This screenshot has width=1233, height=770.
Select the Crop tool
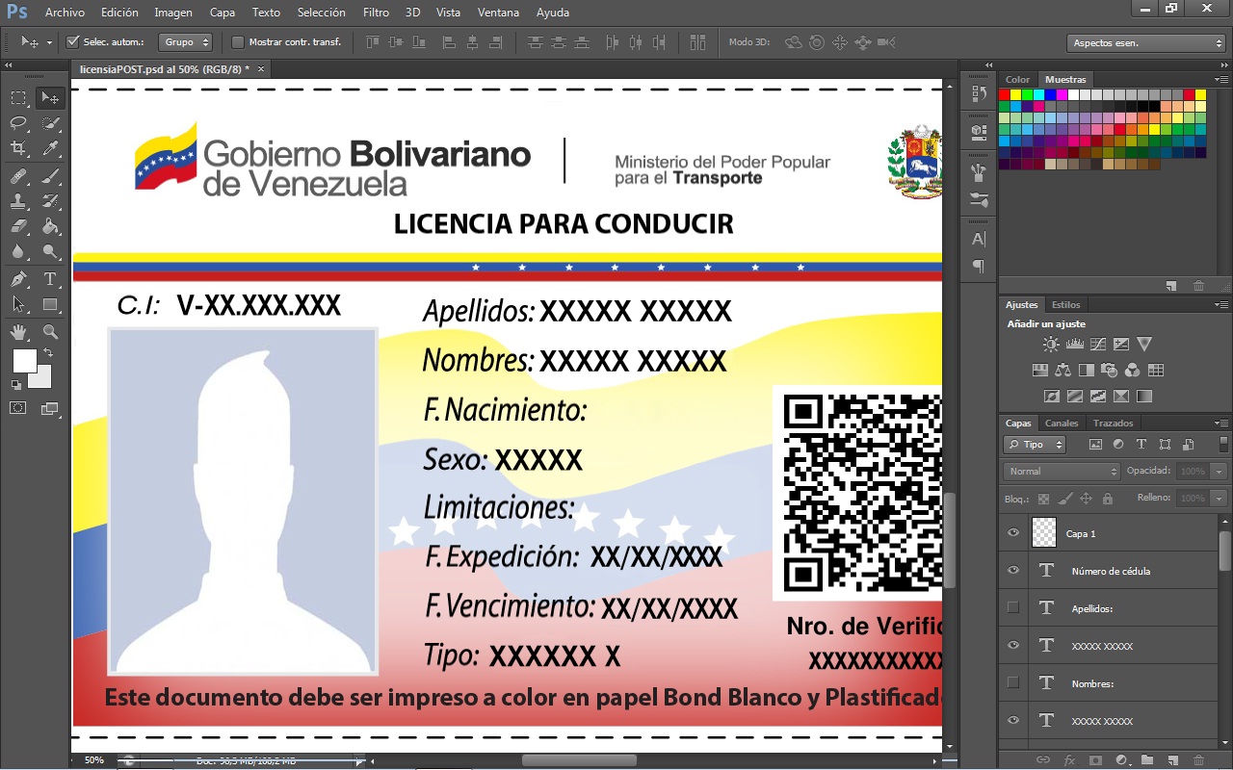point(18,147)
